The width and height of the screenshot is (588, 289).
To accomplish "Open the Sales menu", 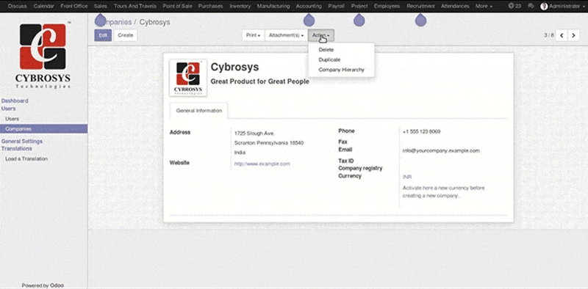I will click(101, 6).
